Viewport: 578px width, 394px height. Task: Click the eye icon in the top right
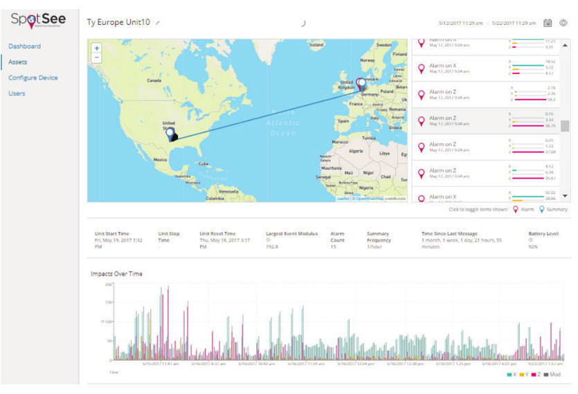click(x=563, y=23)
